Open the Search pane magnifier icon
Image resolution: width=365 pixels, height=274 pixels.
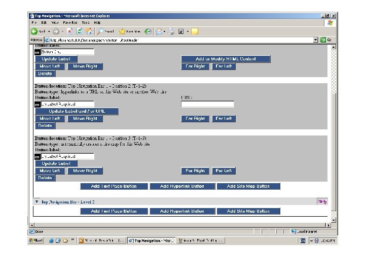(100, 31)
